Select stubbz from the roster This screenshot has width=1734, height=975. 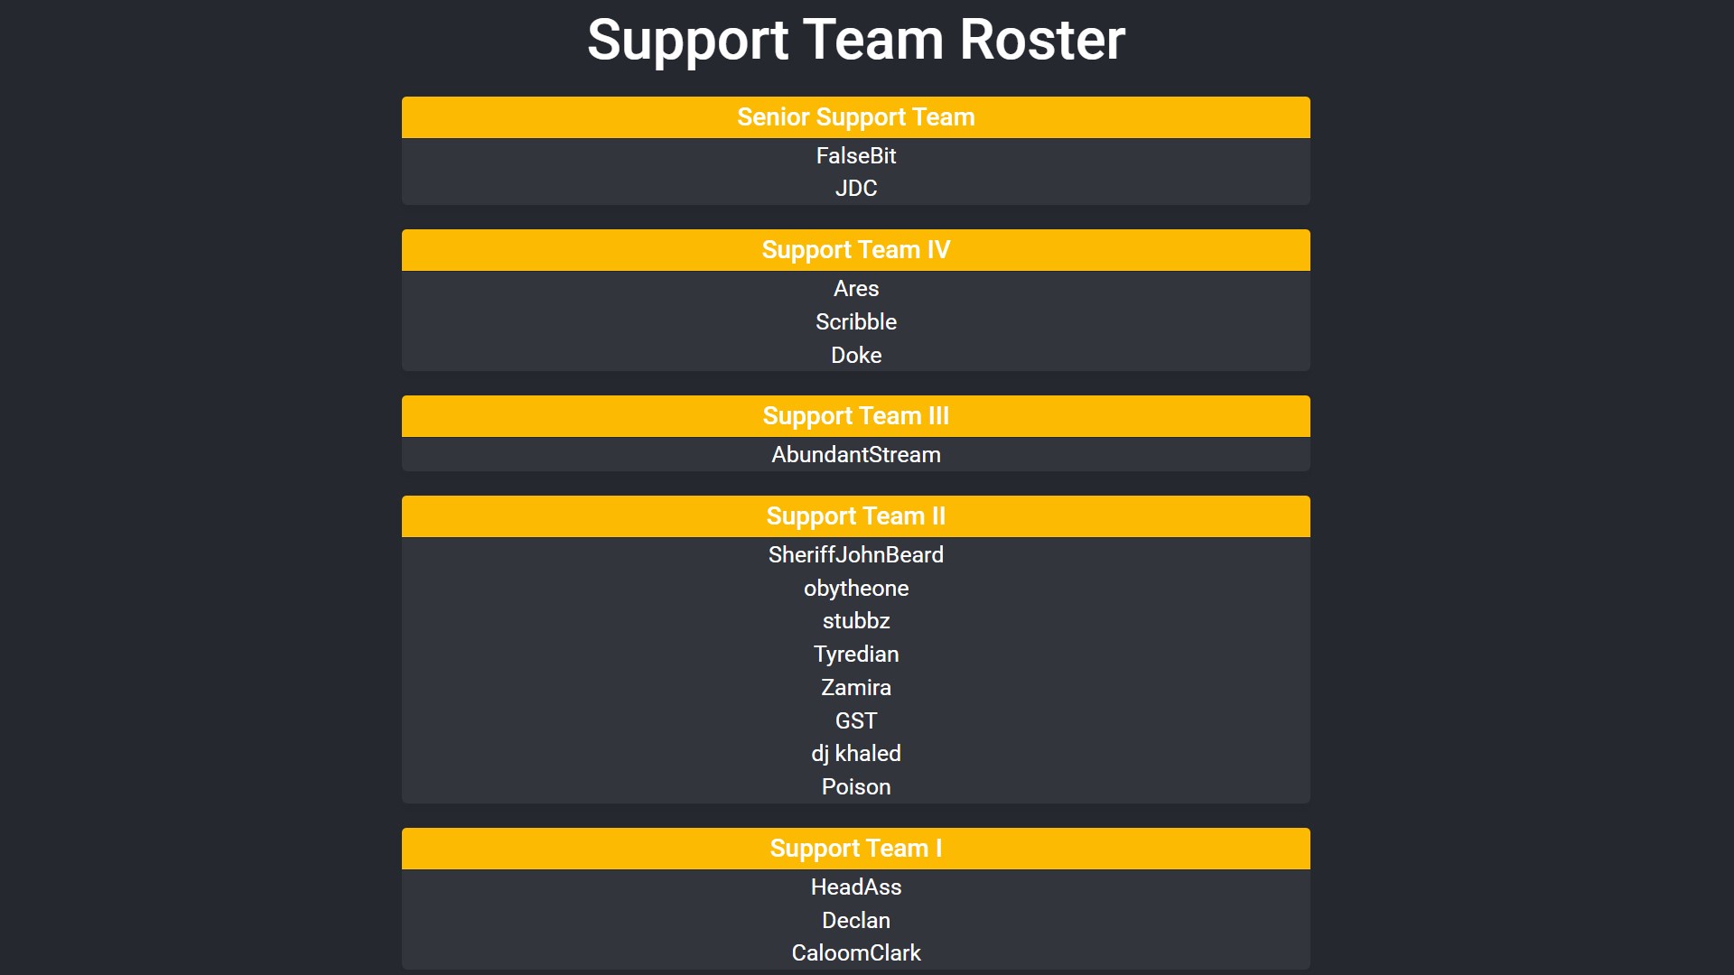coord(855,621)
